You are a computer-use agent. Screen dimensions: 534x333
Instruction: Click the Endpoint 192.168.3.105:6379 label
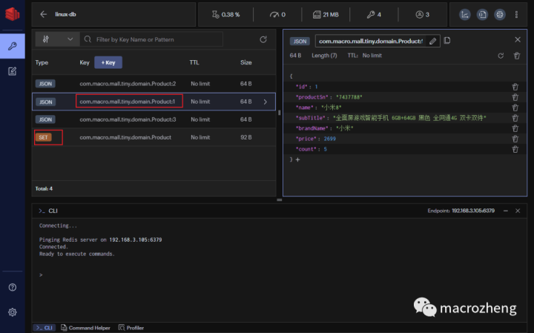[x=461, y=211]
